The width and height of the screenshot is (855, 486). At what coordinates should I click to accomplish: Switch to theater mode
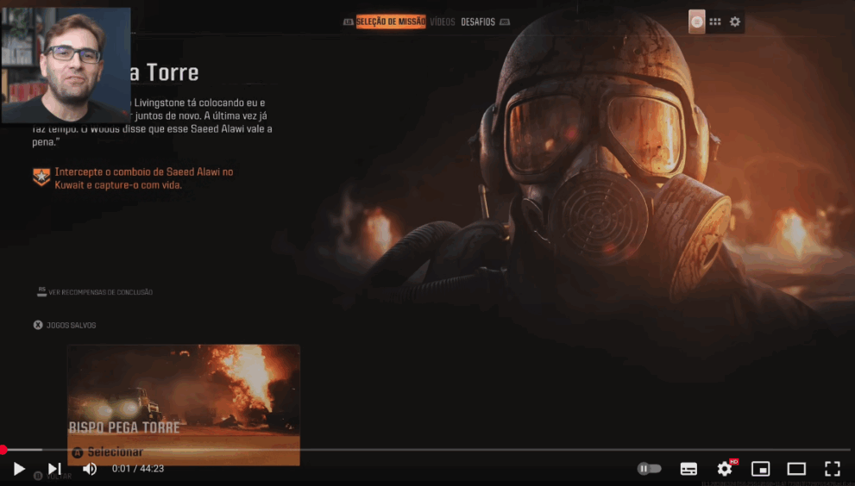tap(796, 469)
